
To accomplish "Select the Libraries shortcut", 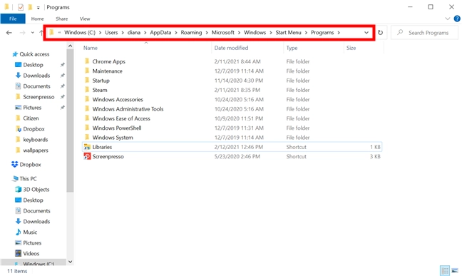I will (x=102, y=147).
